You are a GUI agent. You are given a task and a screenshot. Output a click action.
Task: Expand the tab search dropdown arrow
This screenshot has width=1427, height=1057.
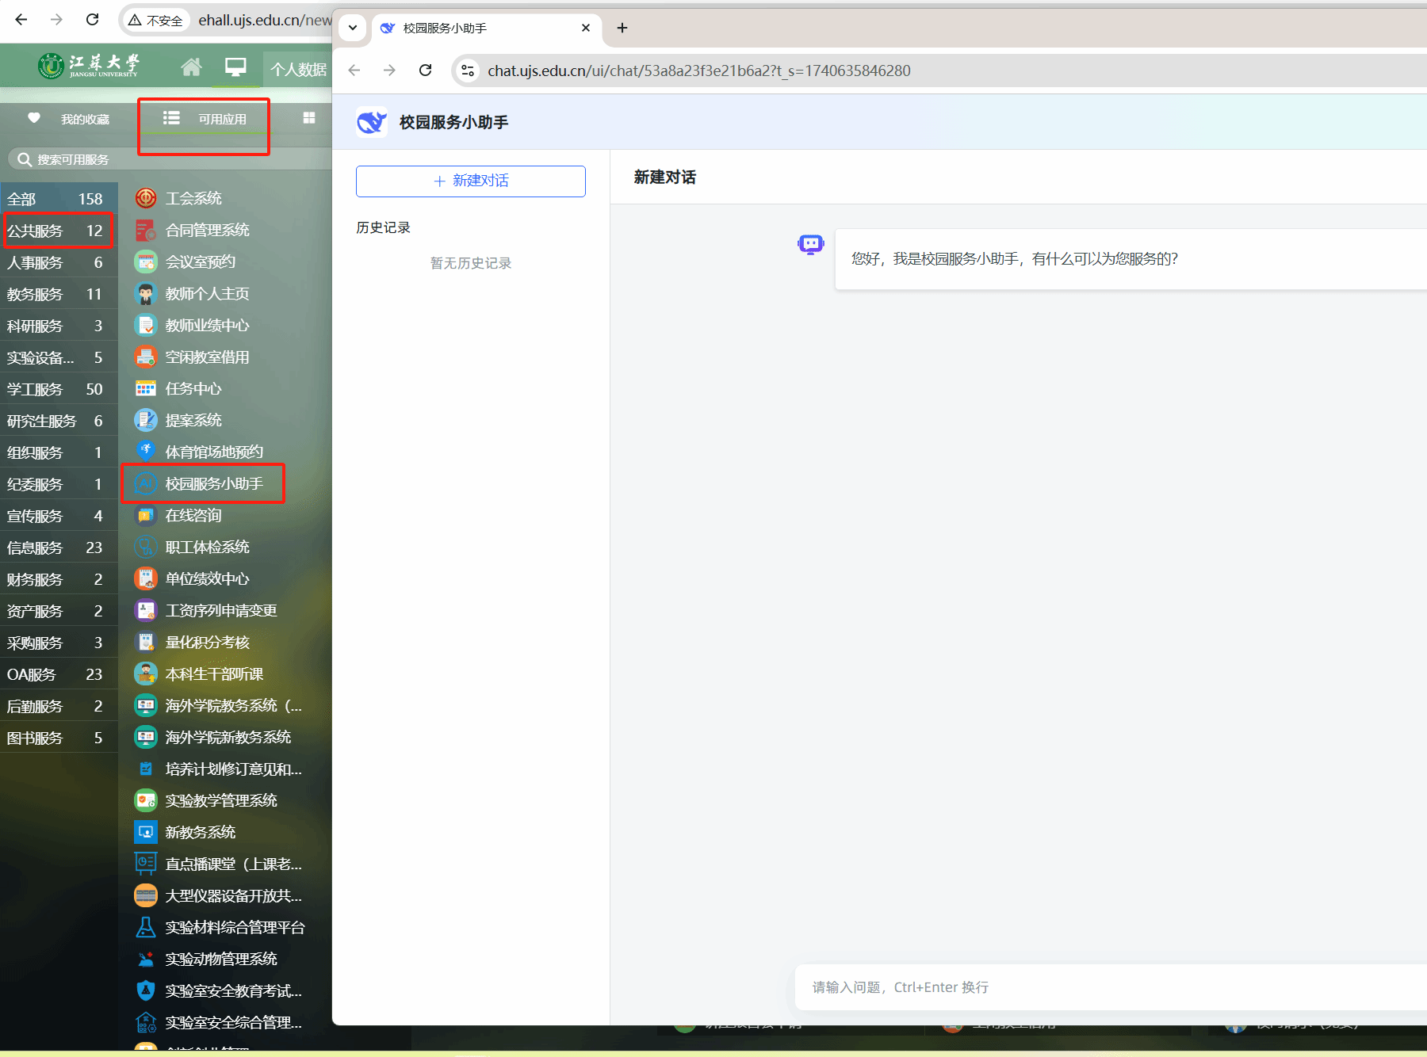click(x=353, y=28)
